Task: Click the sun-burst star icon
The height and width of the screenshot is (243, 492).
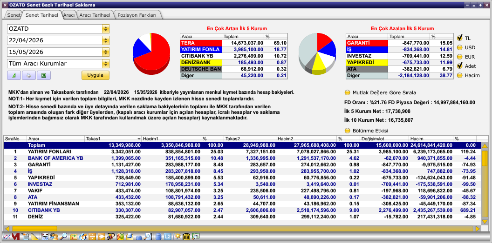Action: coord(178,237)
